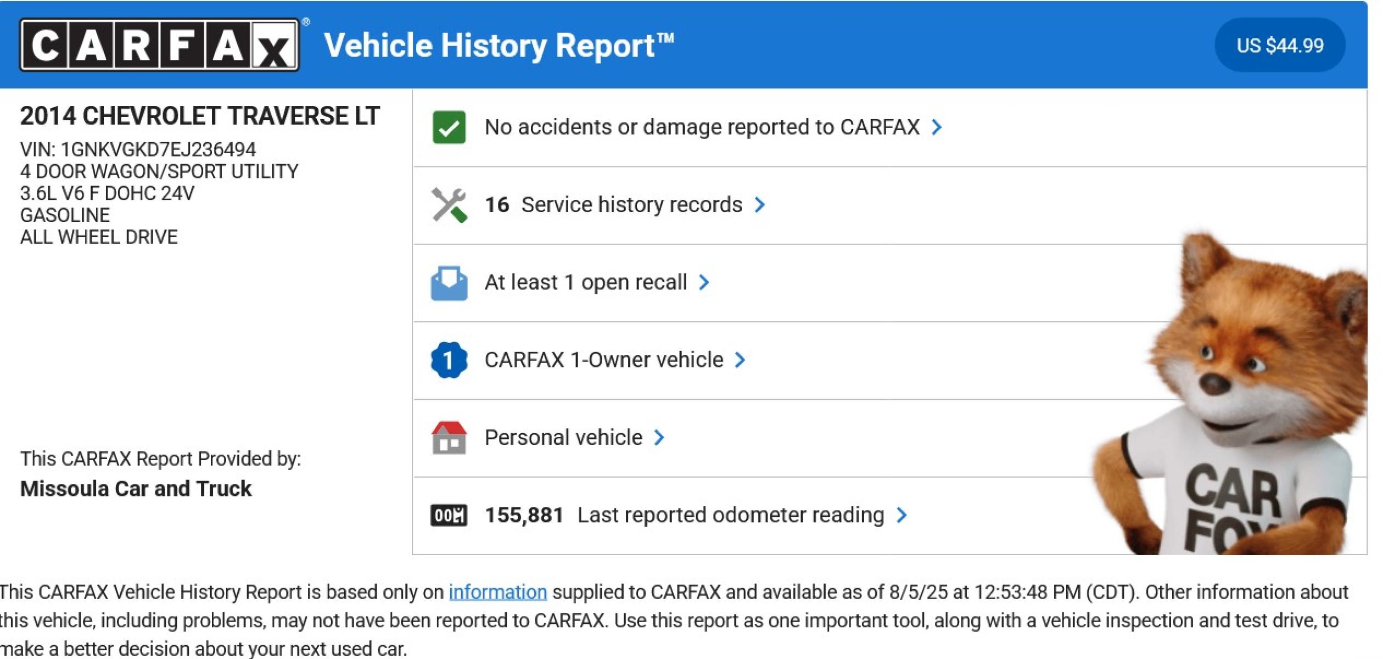1383x659 pixels.
Task: Expand the last odometer reading chevron
Action: pos(902,515)
